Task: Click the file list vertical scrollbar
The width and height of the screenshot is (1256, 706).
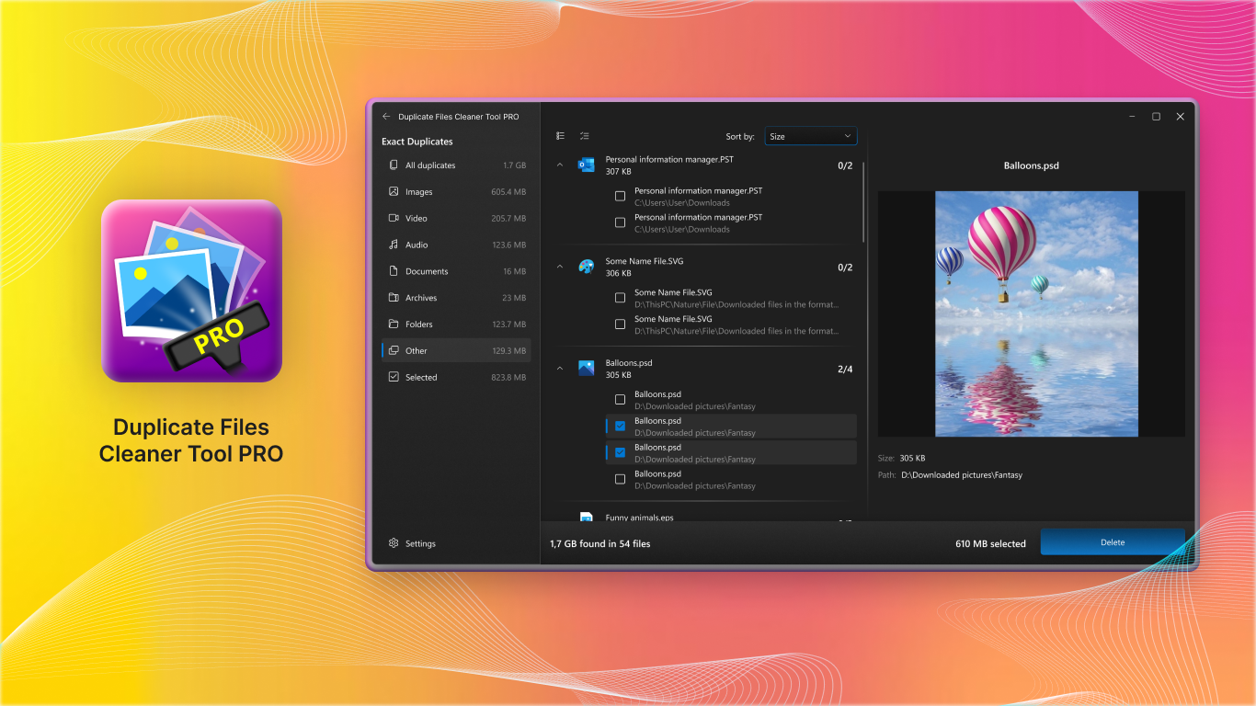Action: 863,202
